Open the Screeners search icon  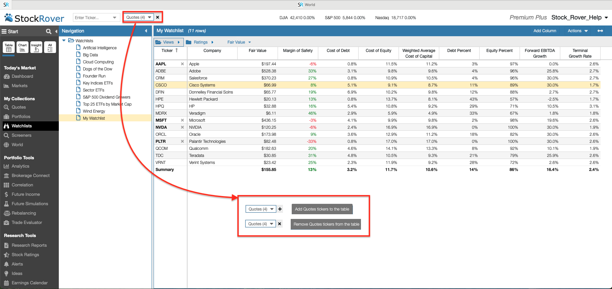(x=6, y=135)
